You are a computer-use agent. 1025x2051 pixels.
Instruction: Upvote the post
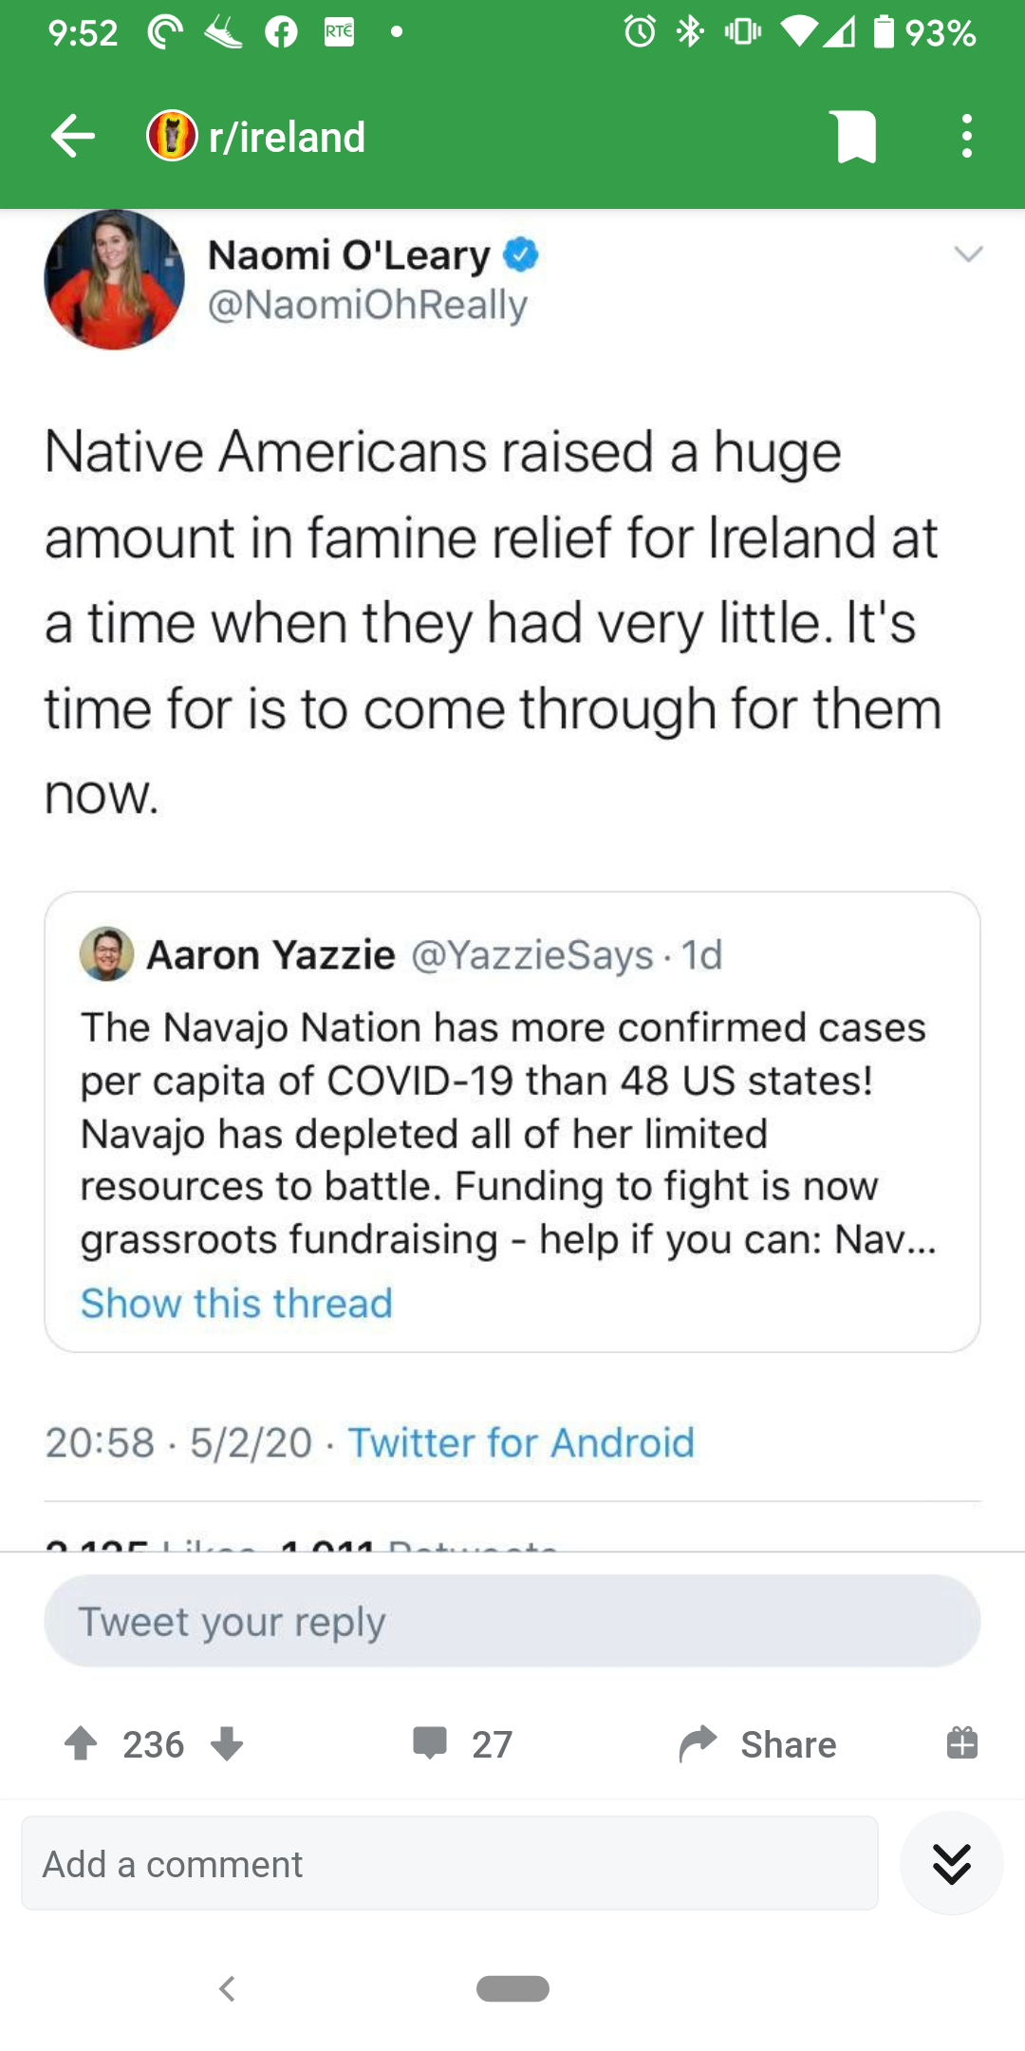81,1743
